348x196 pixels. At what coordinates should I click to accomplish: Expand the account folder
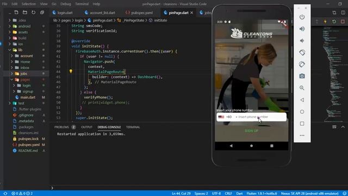click(11, 56)
